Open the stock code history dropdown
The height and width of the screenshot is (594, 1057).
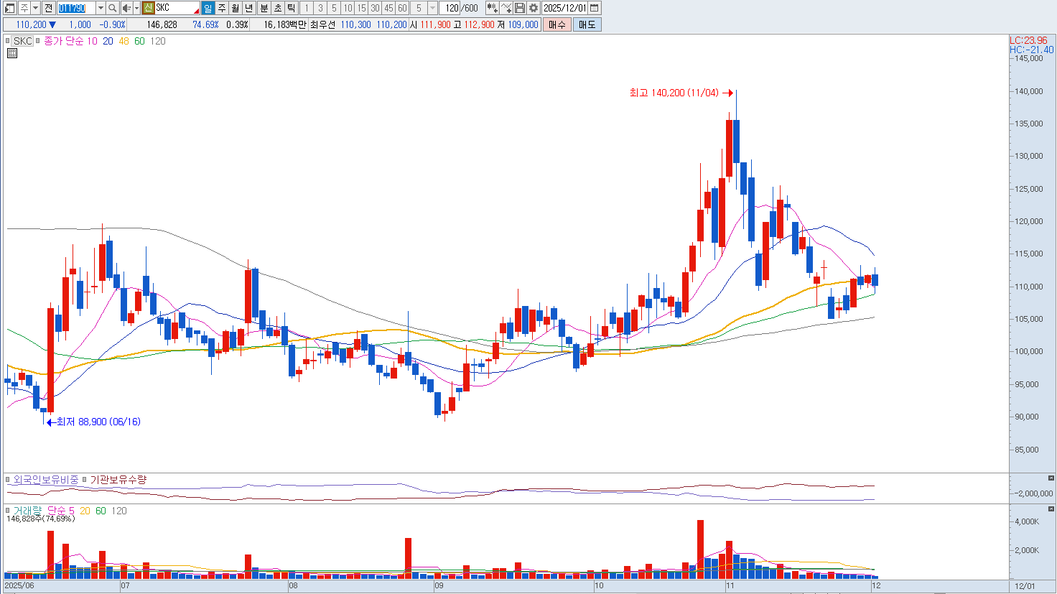pos(101,8)
